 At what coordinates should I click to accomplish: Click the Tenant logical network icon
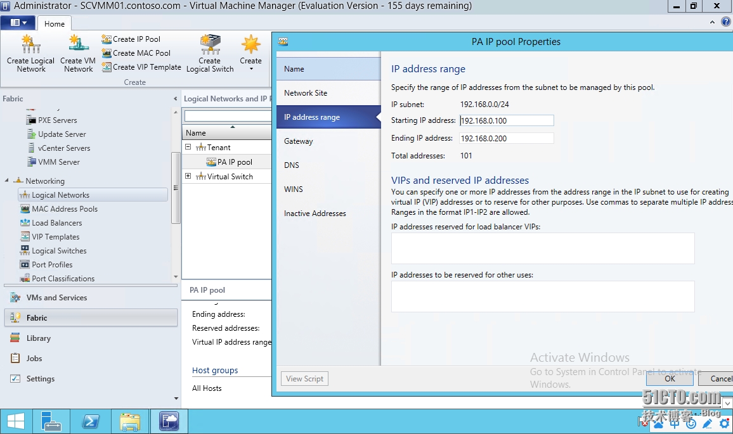click(x=201, y=148)
